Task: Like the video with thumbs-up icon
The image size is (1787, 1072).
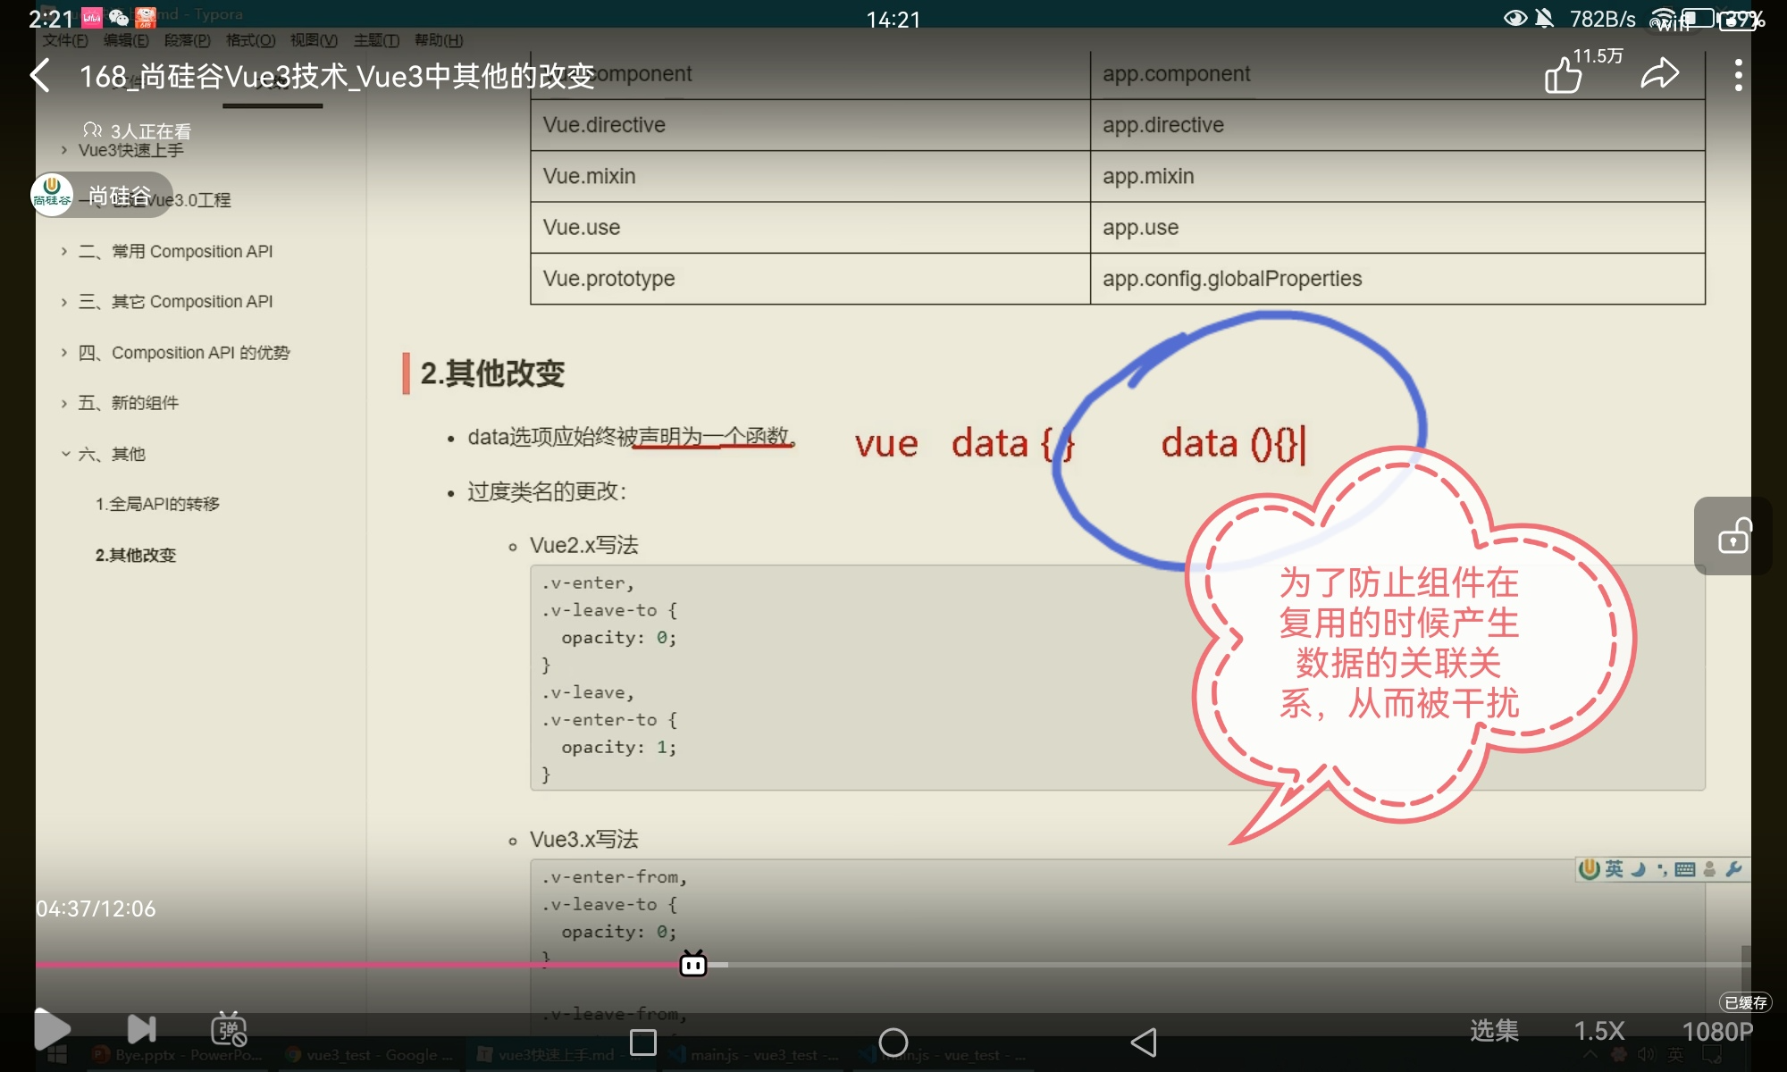Action: (1563, 75)
